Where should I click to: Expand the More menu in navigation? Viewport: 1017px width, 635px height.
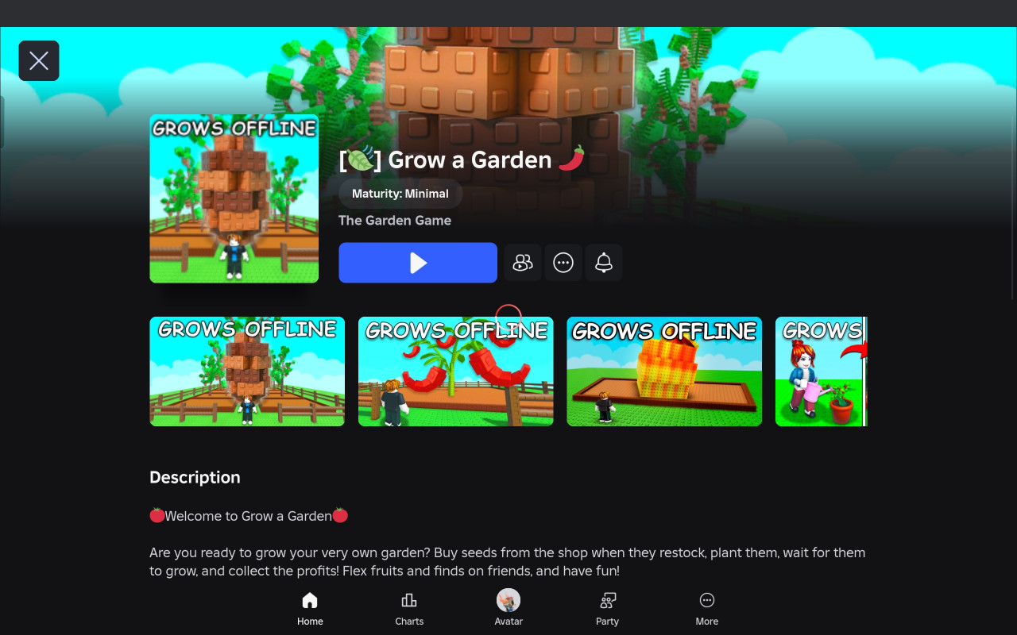coord(707,609)
